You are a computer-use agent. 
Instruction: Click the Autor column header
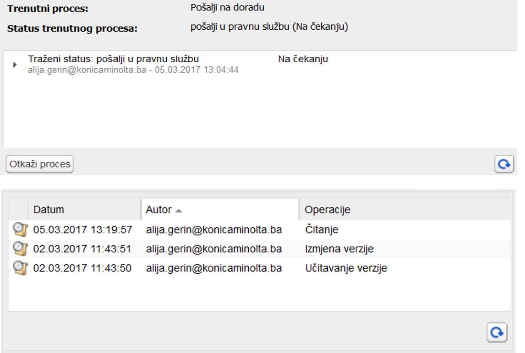point(159,210)
